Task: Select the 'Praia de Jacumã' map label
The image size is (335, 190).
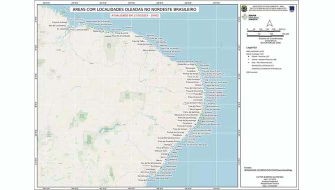Action: coord(195,97)
